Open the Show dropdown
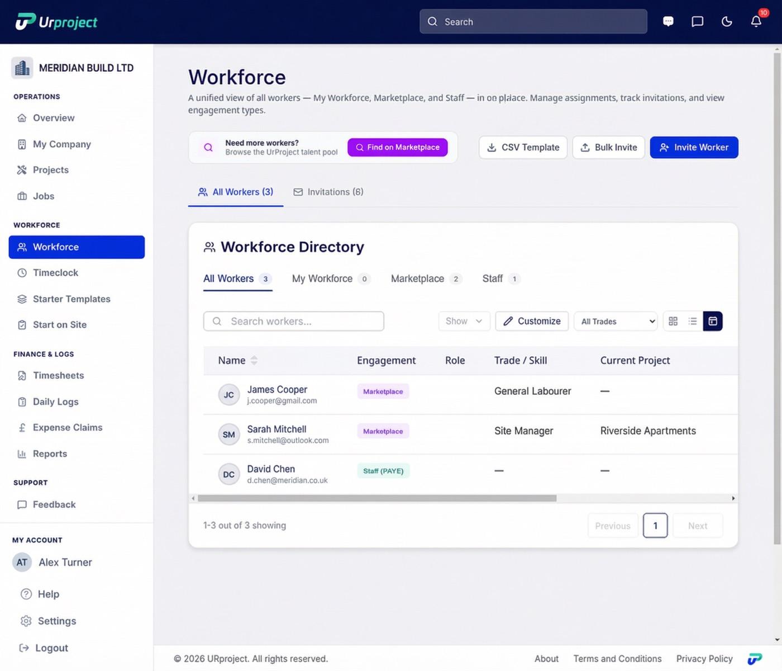 [464, 321]
